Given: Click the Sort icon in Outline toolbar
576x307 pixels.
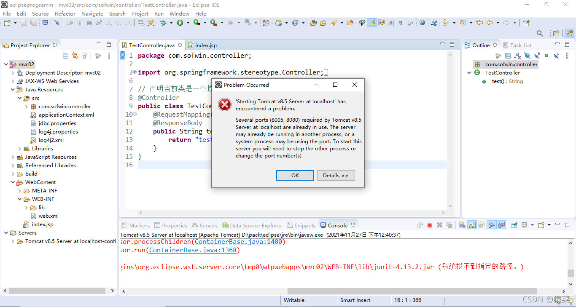Looking at the screenshot, I should 517,56.
